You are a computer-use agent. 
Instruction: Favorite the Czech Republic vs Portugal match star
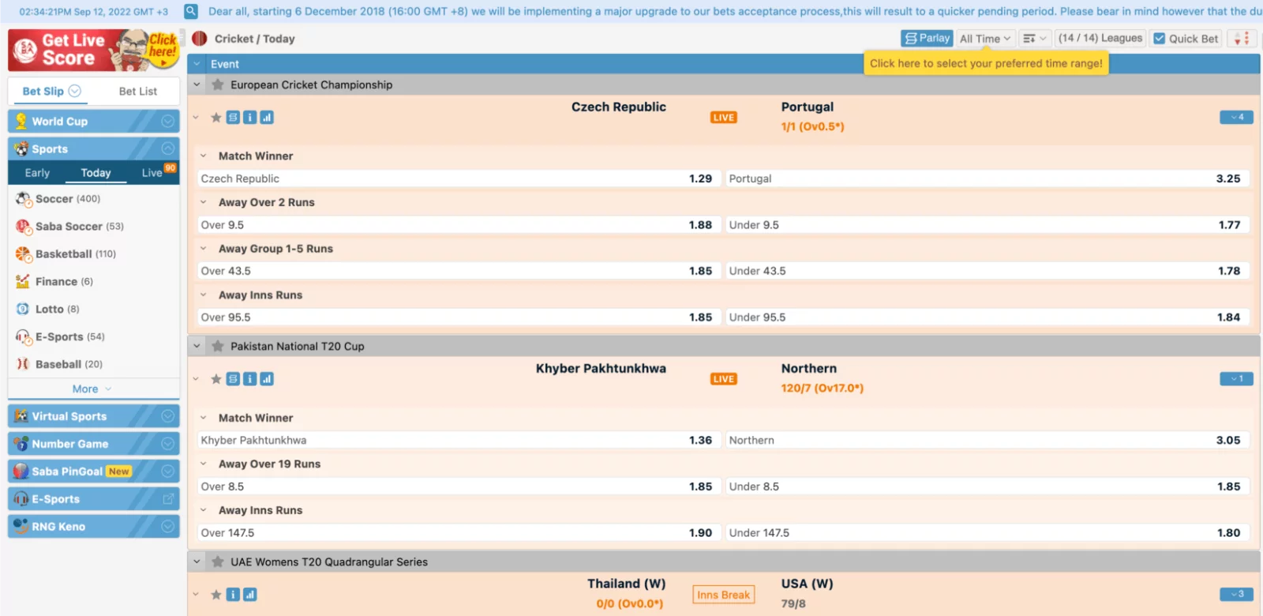pyautogui.click(x=216, y=118)
